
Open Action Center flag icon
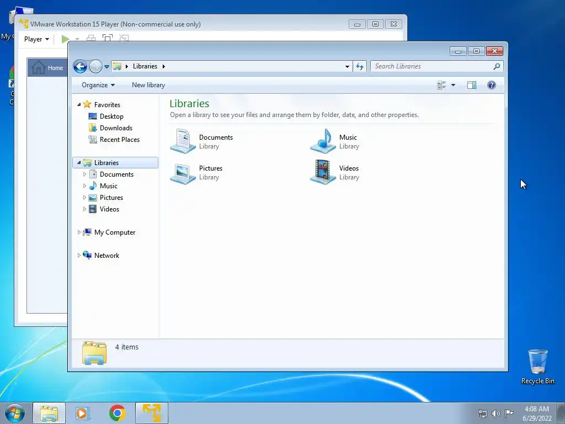(509, 413)
